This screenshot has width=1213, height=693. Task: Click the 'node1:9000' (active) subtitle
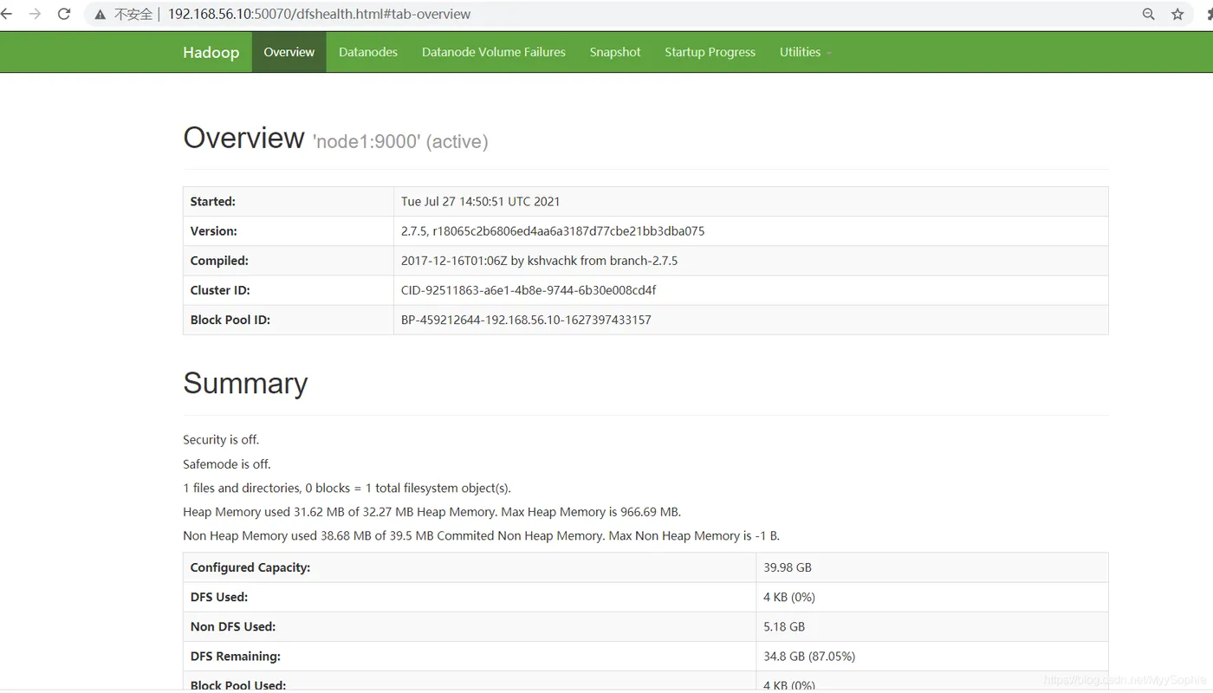pyautogui.click(x=400, y=141)
